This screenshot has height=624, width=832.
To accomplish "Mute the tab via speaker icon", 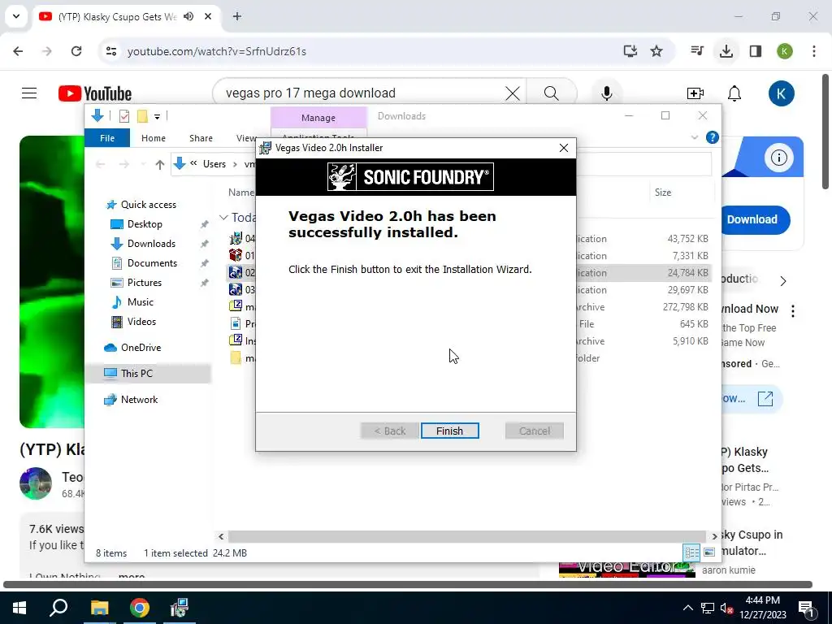I will coord(188,16).
